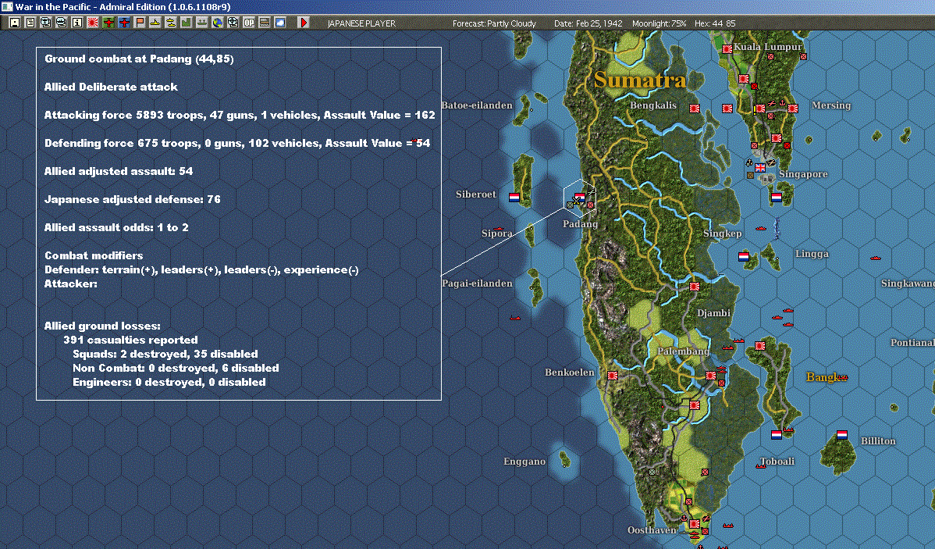
Task: Click the red play end-turn arrow
Action: pyautogui.click(x=304, y=23)
